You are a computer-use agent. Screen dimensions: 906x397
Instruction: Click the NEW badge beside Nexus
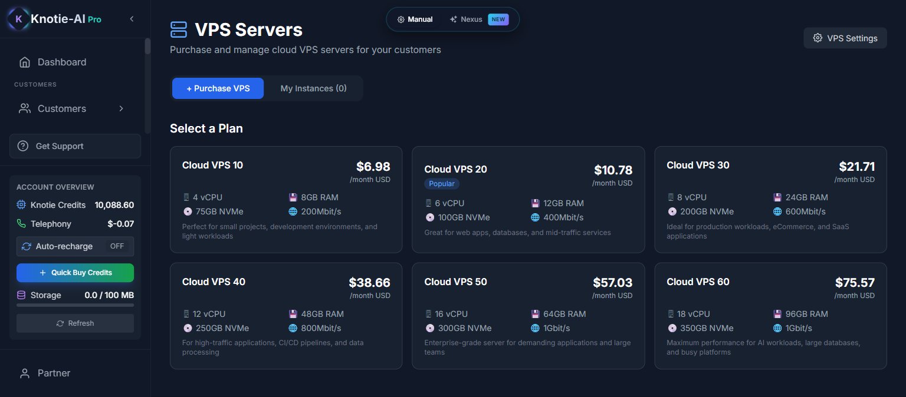tap(498, 19)
